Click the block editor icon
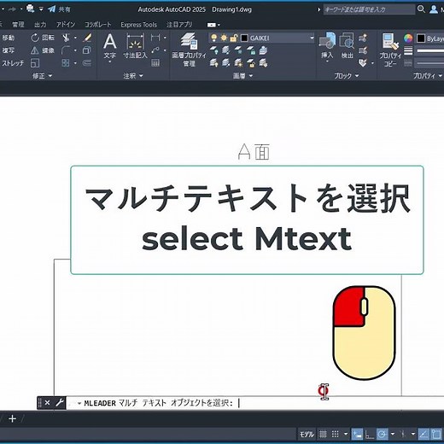This screenshot has height=444, width=444. click(x=363, y=50)
